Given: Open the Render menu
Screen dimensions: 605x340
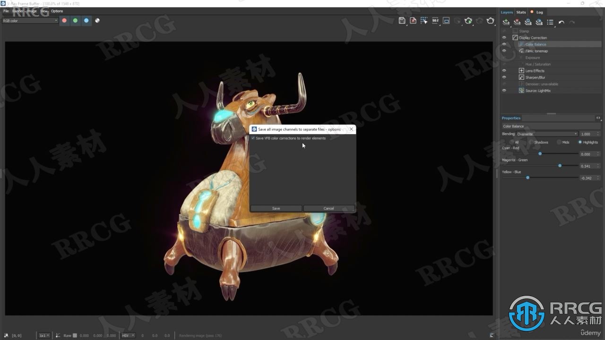Looking at the screenshot, I should pos(17,11).
